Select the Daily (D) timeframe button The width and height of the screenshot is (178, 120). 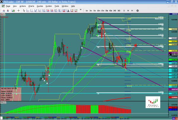pos(124,11)
